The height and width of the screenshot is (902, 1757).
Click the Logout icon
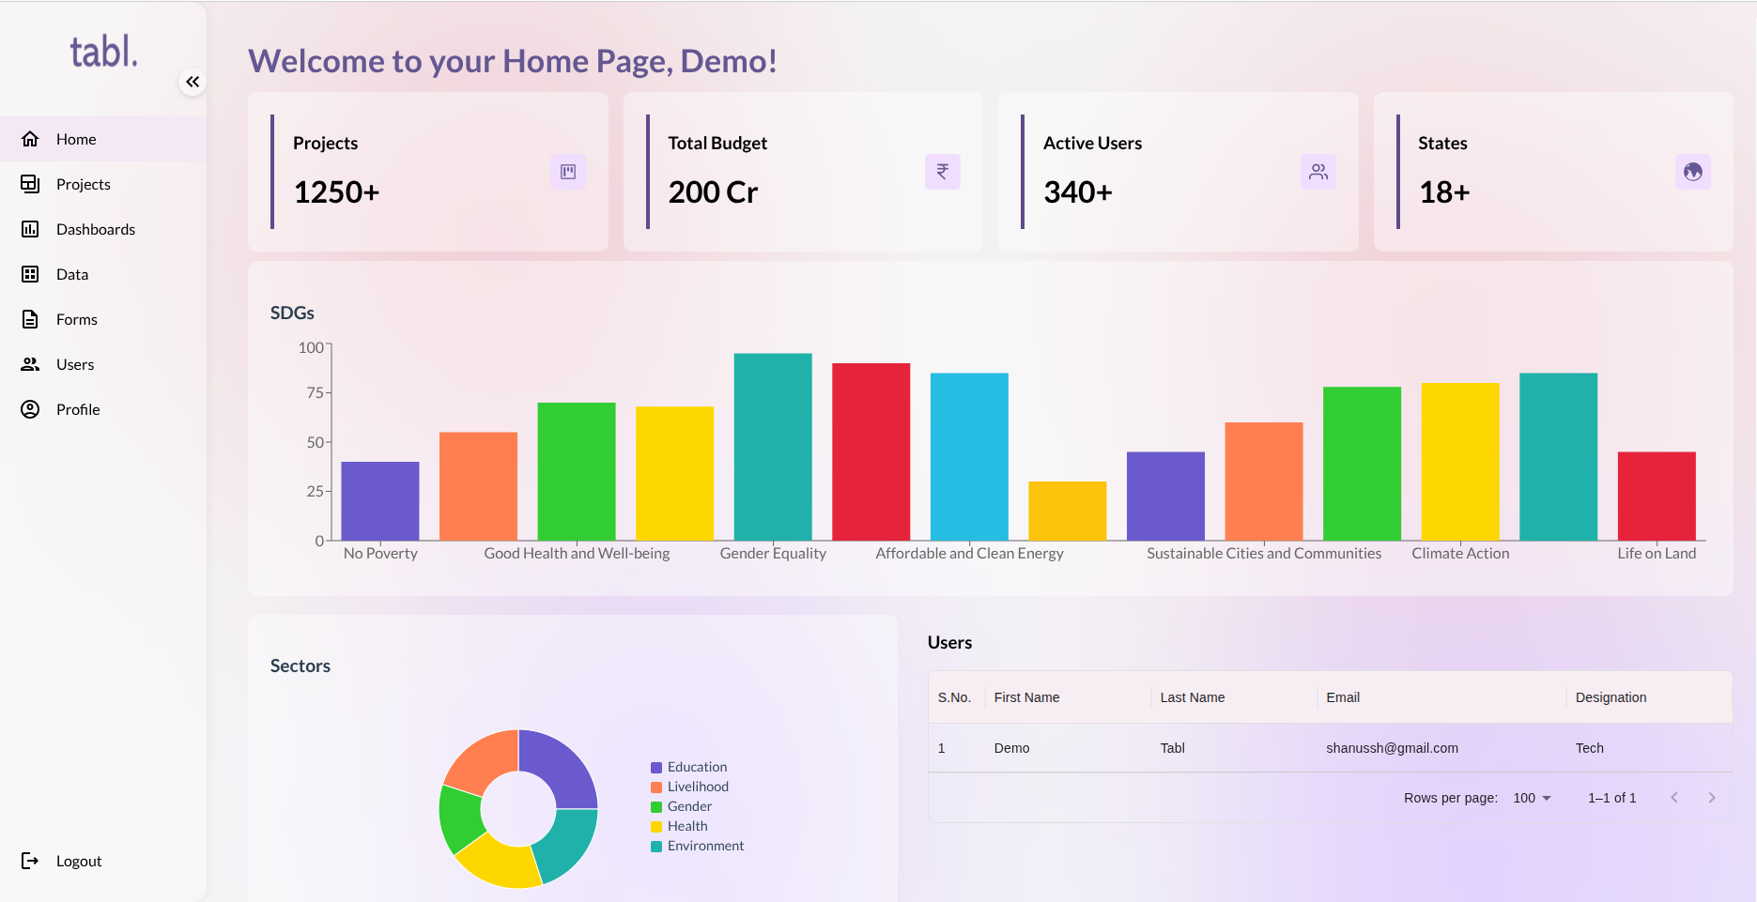30,861
